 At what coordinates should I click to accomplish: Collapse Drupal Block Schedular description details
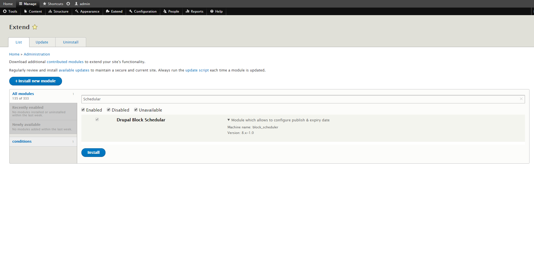click(229, 120)
